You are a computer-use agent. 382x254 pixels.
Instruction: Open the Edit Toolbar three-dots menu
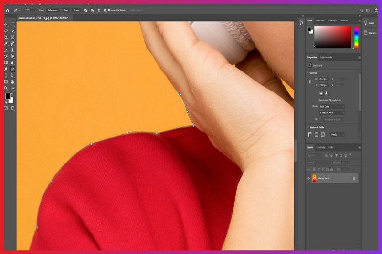(x=12, y=88)
